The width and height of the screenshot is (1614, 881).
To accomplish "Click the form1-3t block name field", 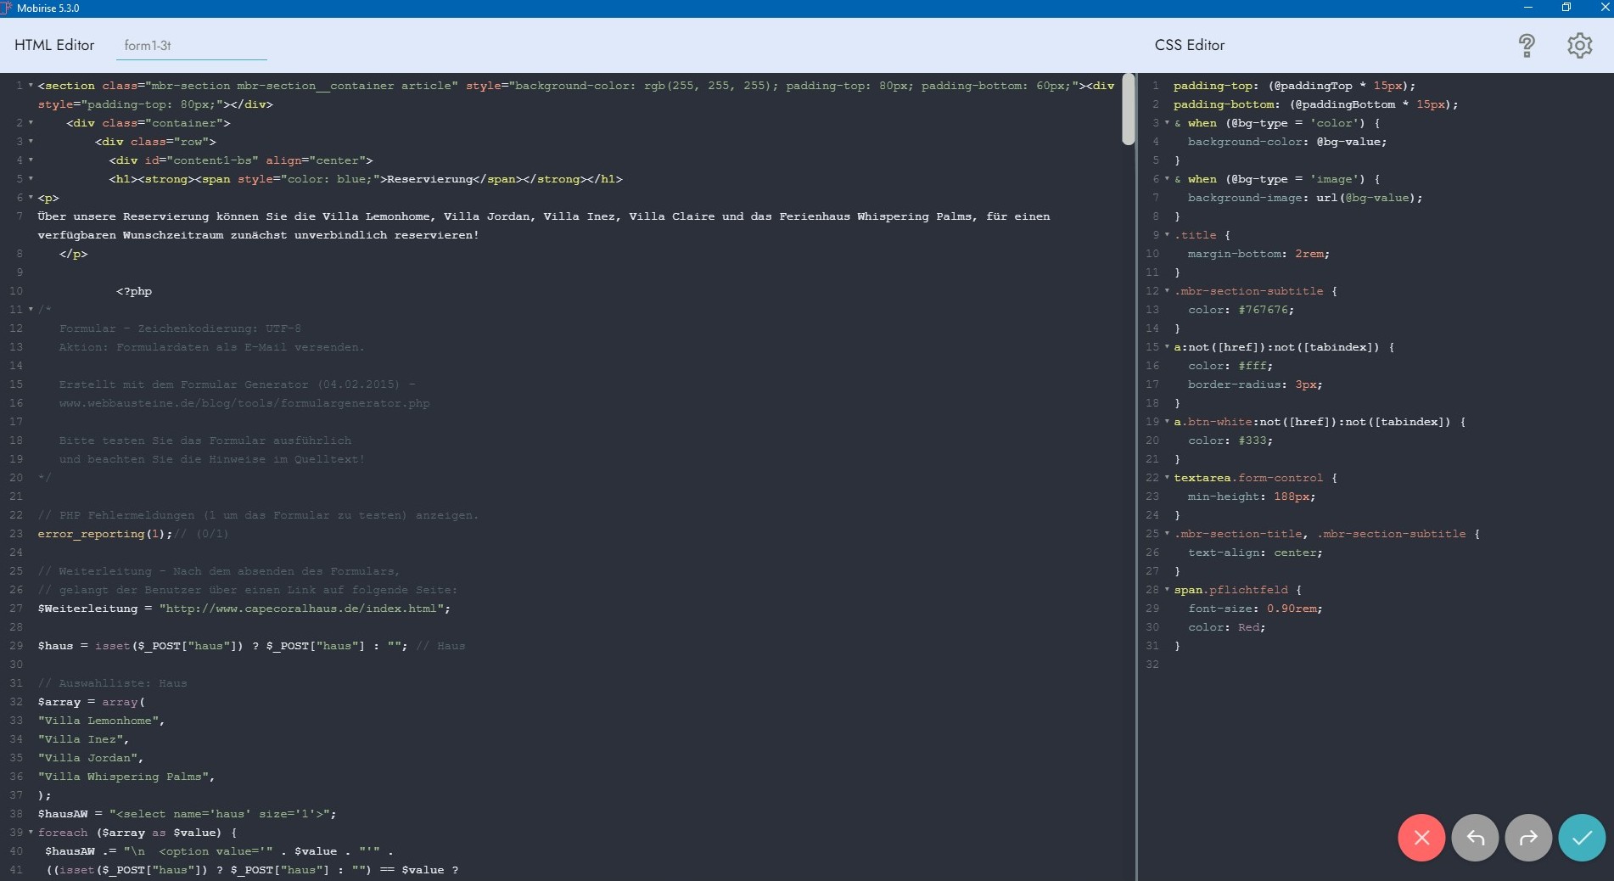I will [x=191, y=46].
